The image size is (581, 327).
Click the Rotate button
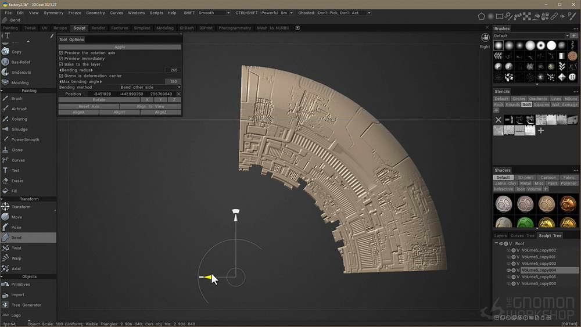[x=99, y=100]
